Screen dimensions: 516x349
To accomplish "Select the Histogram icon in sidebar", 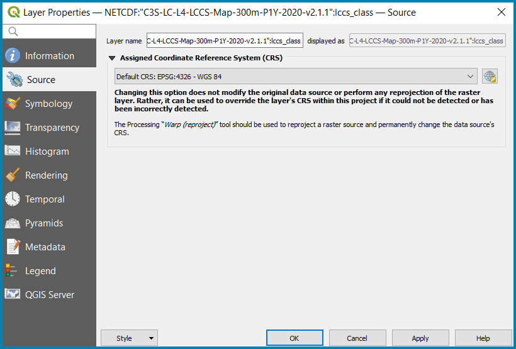I will coord(13,152).
